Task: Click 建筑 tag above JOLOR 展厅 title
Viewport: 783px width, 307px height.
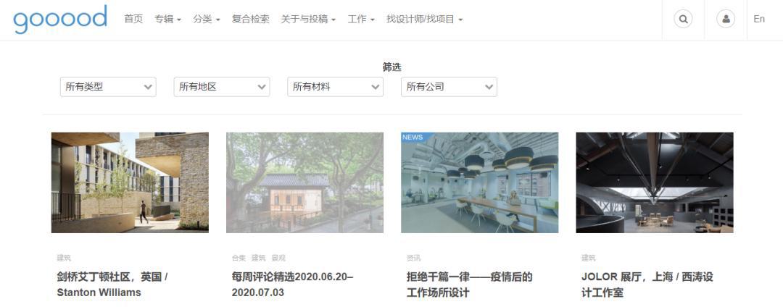Action: (589, 258)
